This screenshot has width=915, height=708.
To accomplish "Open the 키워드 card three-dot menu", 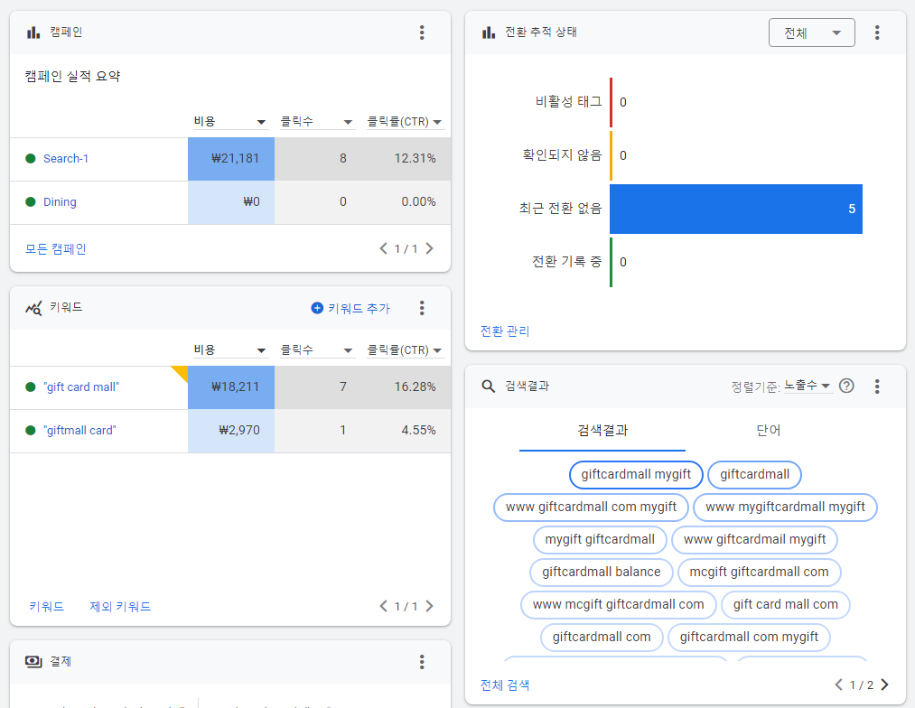I will pos(422,308).
